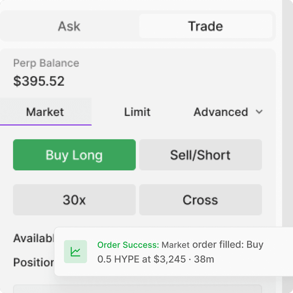This screenshot has width=293, height=293.
Task: Select the Market order tab
Action: coord(45,112)
